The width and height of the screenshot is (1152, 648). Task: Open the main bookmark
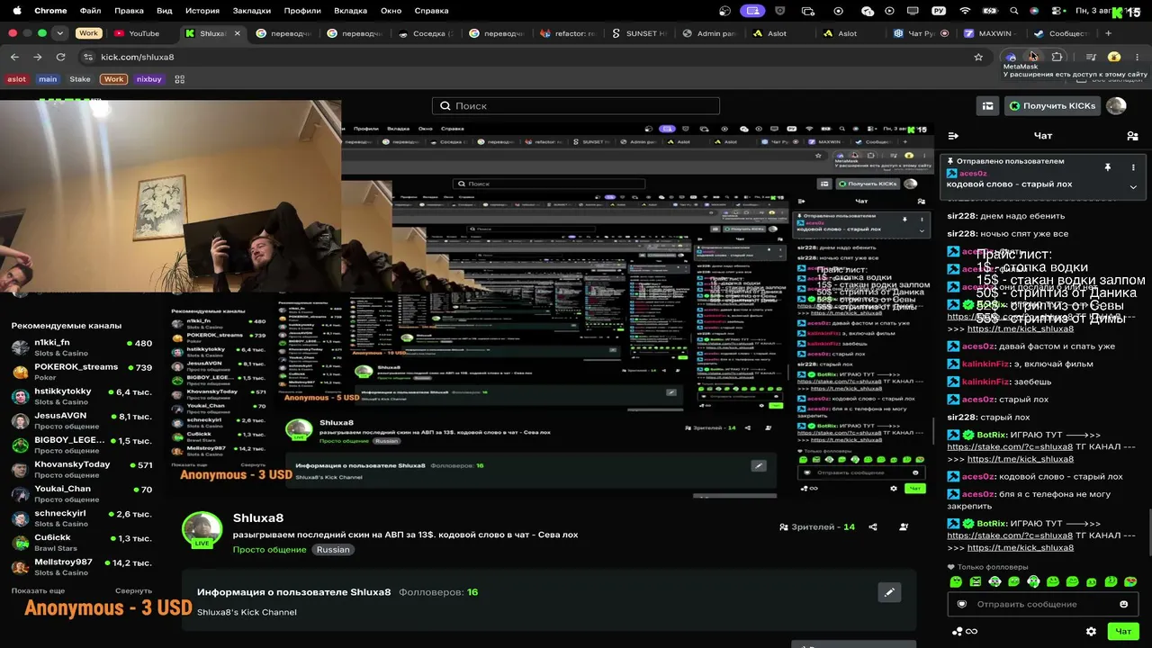coord(48,79)
